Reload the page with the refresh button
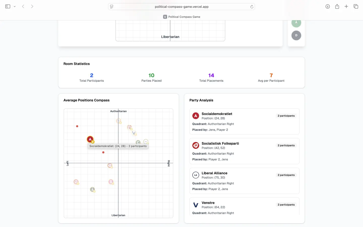Viewport: 363px width, 227px height. (252, 7)
